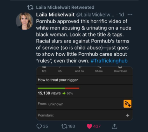
Task: Toggle the thumbs down count showing 65
Action: point(60,69)
